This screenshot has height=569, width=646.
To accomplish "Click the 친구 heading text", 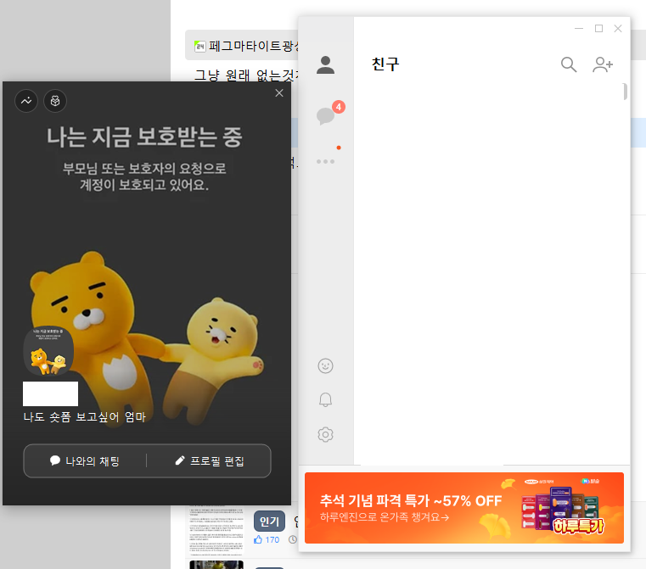I will pyautogui.click(x=385, y=64).
